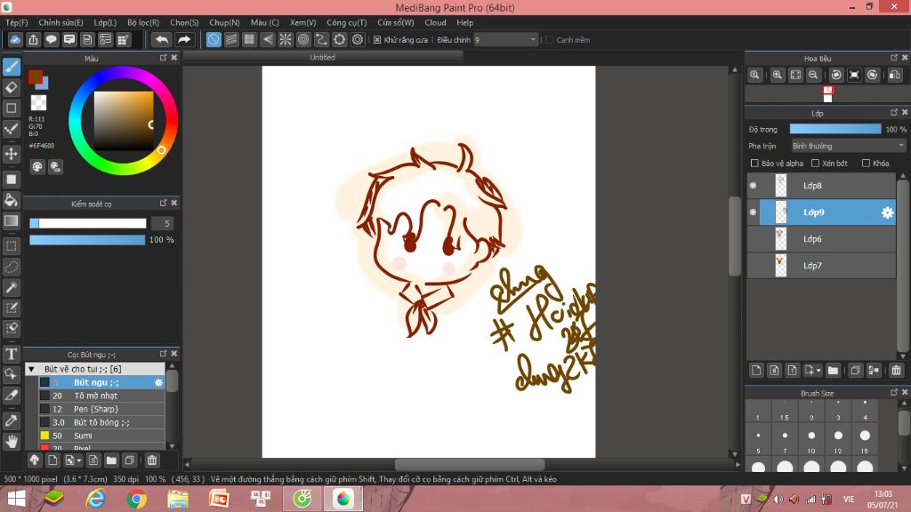Select the Hand tool
Screen dimensions: 911x512
(11, 442)
